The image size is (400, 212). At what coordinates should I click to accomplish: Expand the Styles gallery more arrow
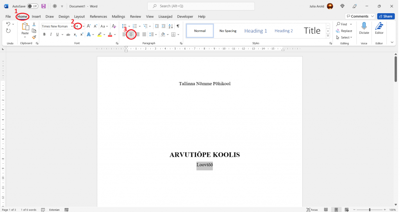328,36
